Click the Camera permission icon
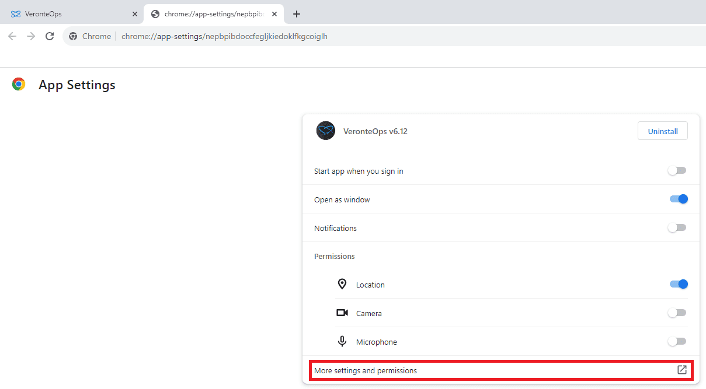Screen dimensions: 706x389 (x=342, y=313)
